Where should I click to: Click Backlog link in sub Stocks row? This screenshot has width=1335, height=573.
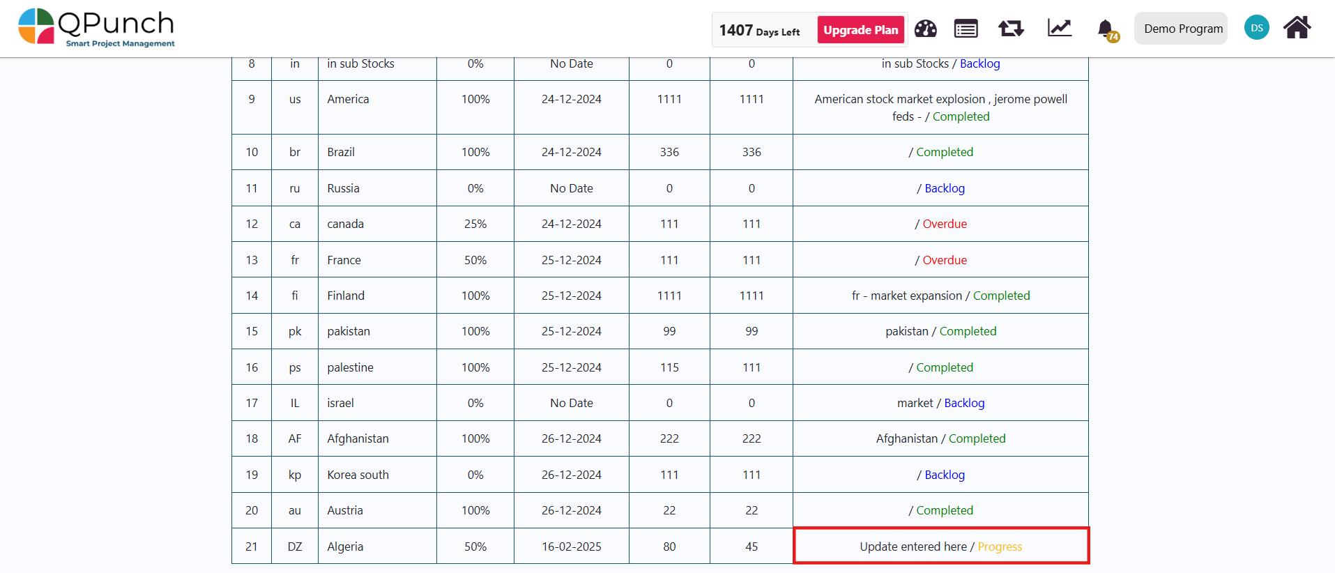click(x=979, y=63)
